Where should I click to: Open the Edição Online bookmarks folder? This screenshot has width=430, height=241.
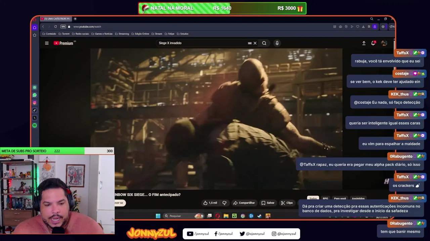[x=140, y=34]
